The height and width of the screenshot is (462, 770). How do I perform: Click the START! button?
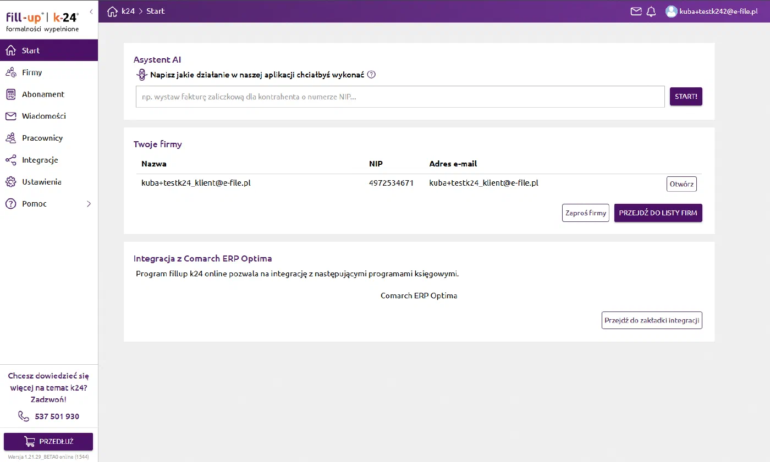point(686,96)
